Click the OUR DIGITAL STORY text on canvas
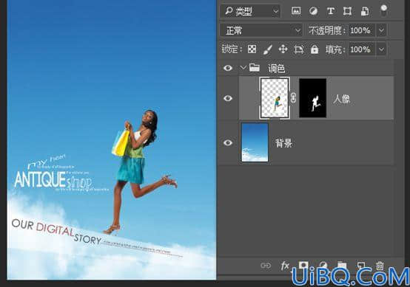Image resolution: width=410 pixels, height=287 pixels. point(56,231)
